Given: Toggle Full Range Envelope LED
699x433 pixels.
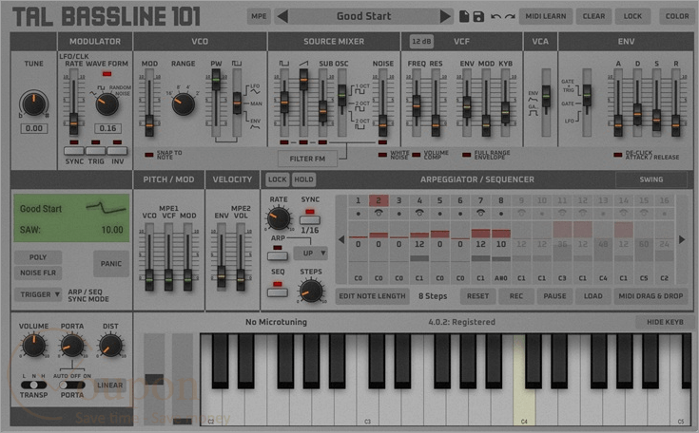Looking at the screenshot, I should coord(466,155).
